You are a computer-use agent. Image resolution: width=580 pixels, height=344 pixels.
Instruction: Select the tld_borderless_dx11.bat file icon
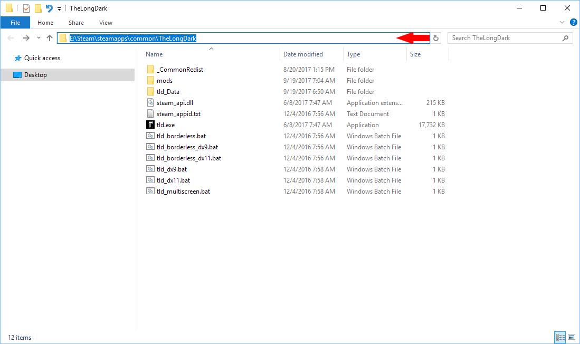coord(150,158)
